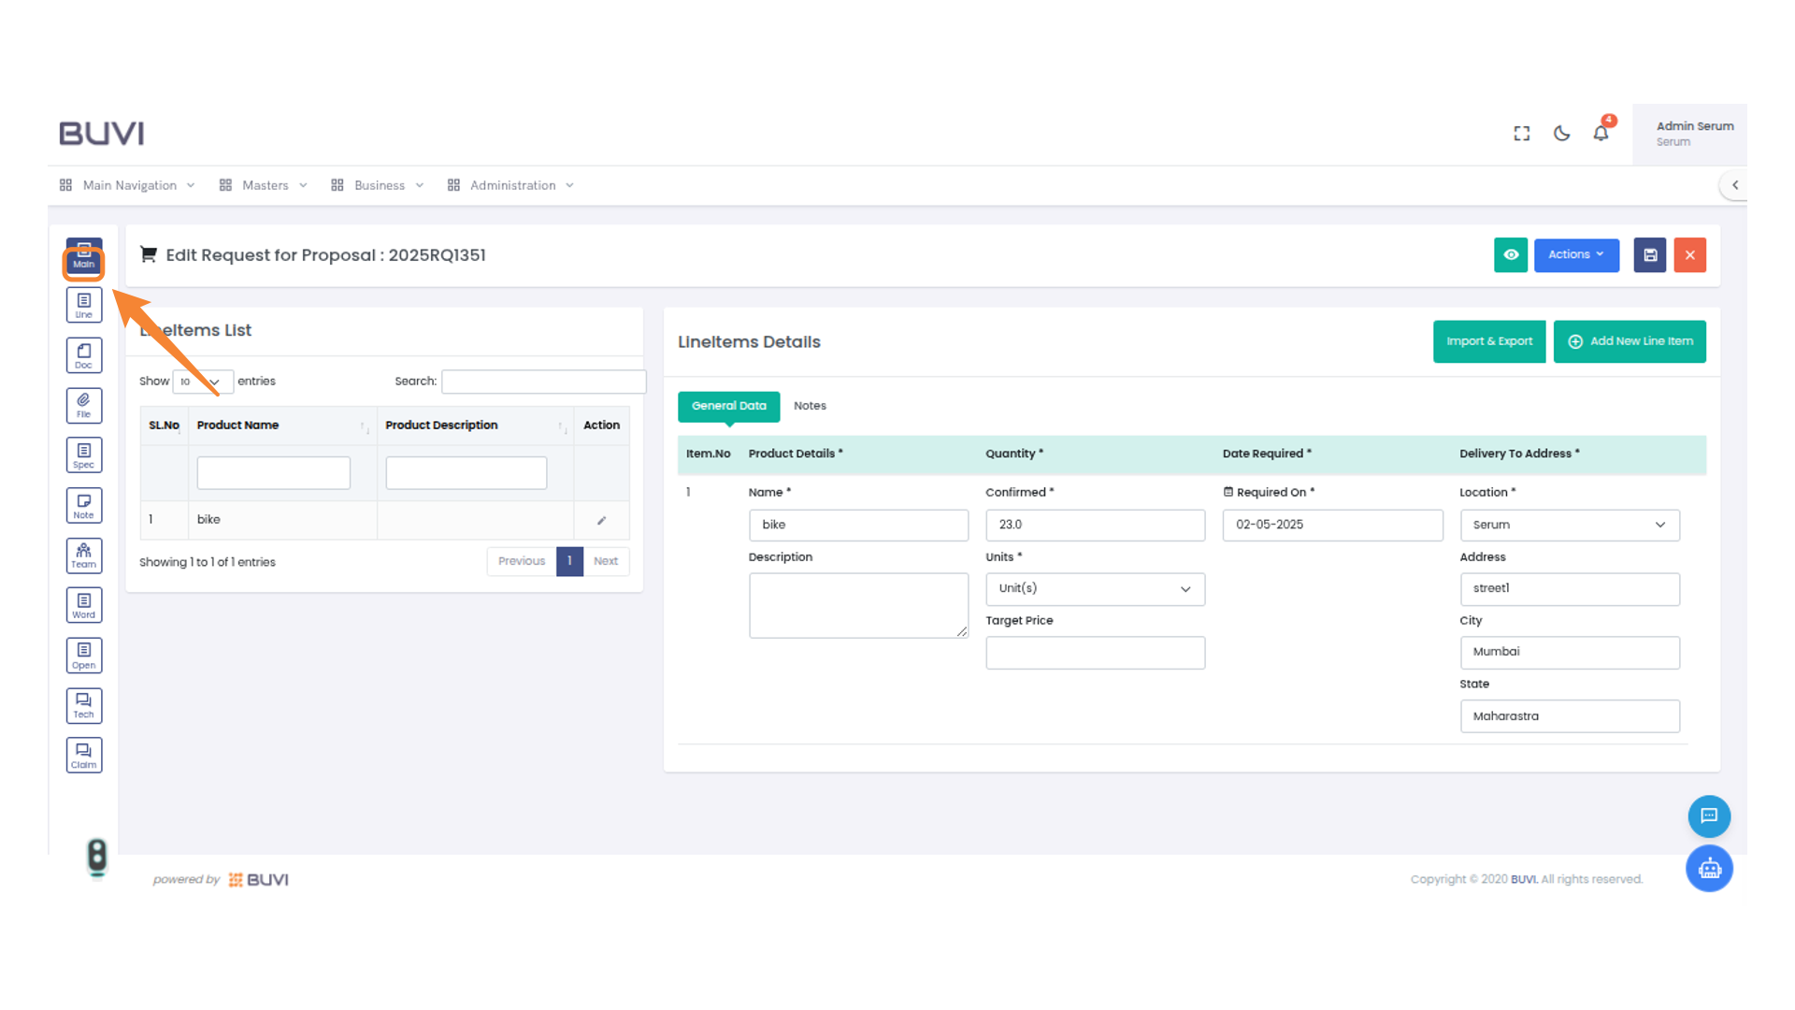Viewport: 1795px width, 1010px height.
Task: Open the chatbot robot icon
Action: 1708,869
